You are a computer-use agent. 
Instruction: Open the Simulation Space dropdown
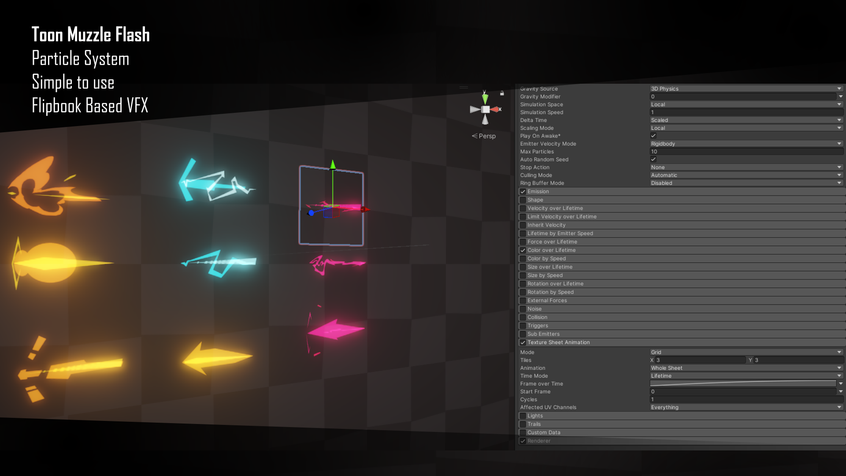pyautogui.click(x=746, y=104)
